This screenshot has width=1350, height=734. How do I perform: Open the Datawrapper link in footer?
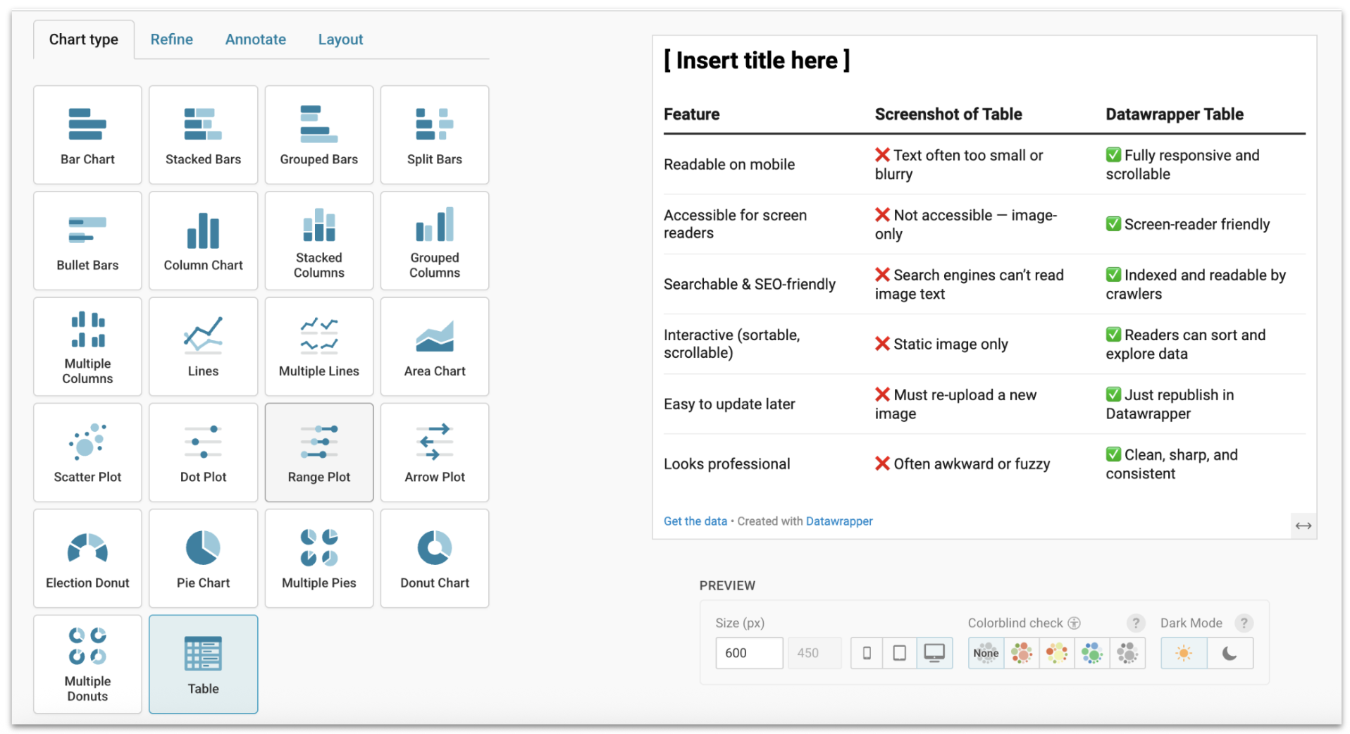pyautogui.click(x=838, y=521)
